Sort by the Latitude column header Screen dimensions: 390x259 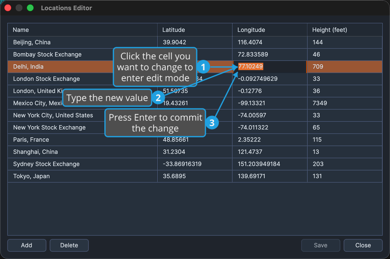pyautogui.click(x=195, y=30)
